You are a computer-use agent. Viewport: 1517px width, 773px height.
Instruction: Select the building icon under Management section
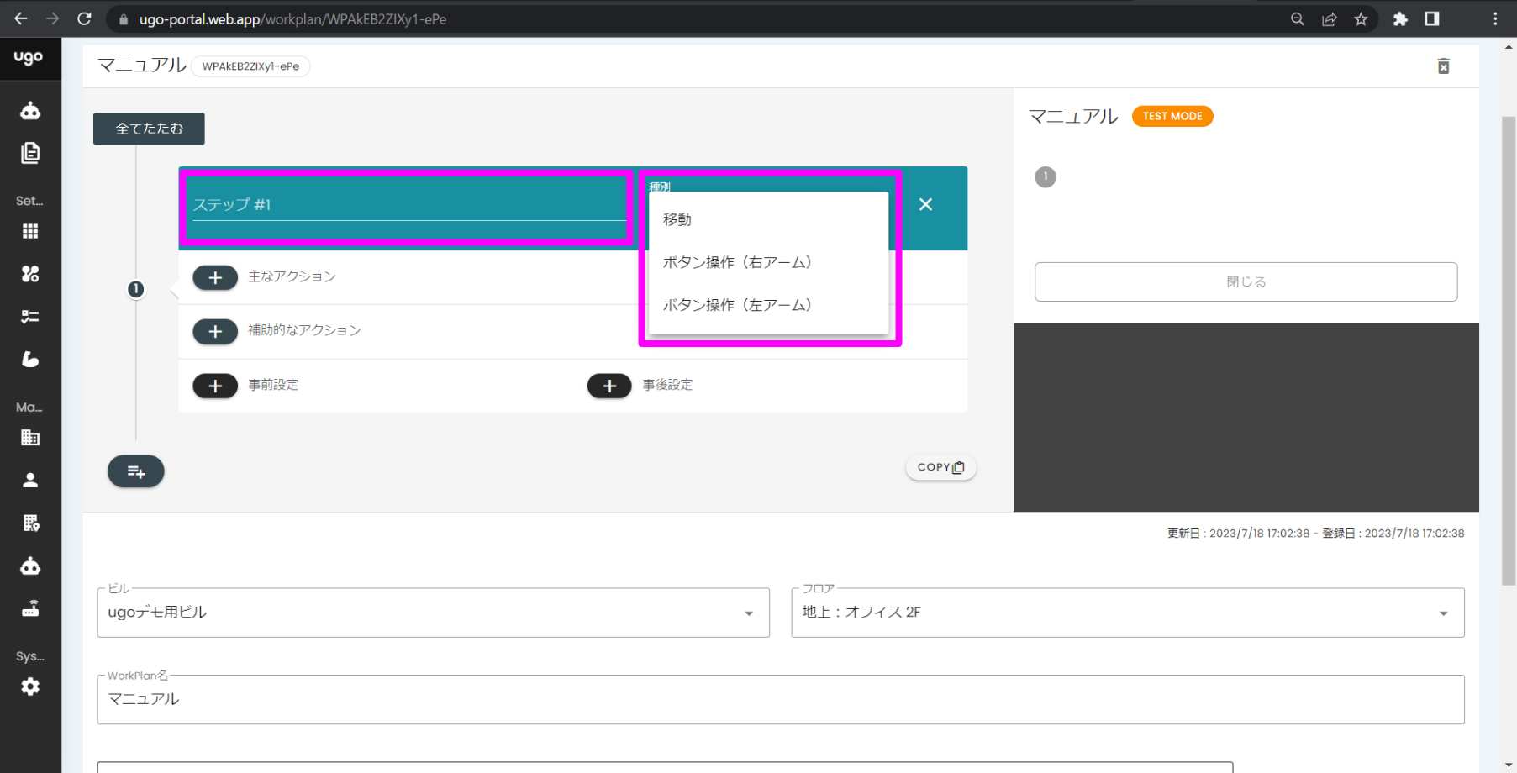[x=30, y=437]
